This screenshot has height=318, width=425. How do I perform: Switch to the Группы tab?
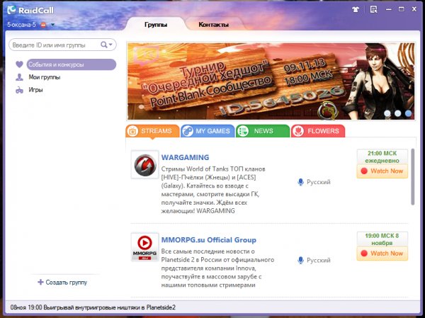pyautogui.click(x=156, y=25)
